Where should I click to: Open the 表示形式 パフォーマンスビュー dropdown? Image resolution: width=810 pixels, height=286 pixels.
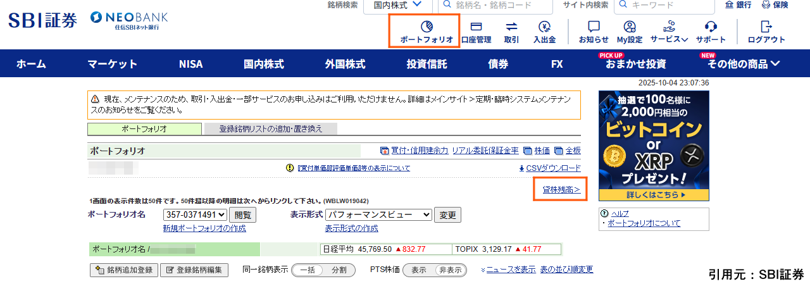point(378,215)
